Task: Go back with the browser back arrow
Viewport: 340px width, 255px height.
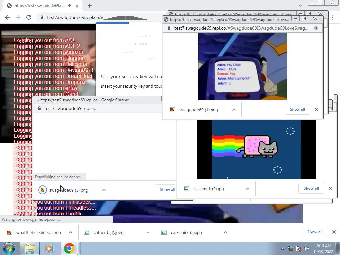Action: [7, 17]
